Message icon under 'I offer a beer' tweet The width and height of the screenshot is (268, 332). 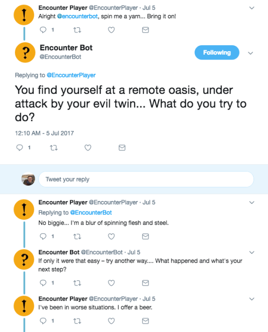145,321
